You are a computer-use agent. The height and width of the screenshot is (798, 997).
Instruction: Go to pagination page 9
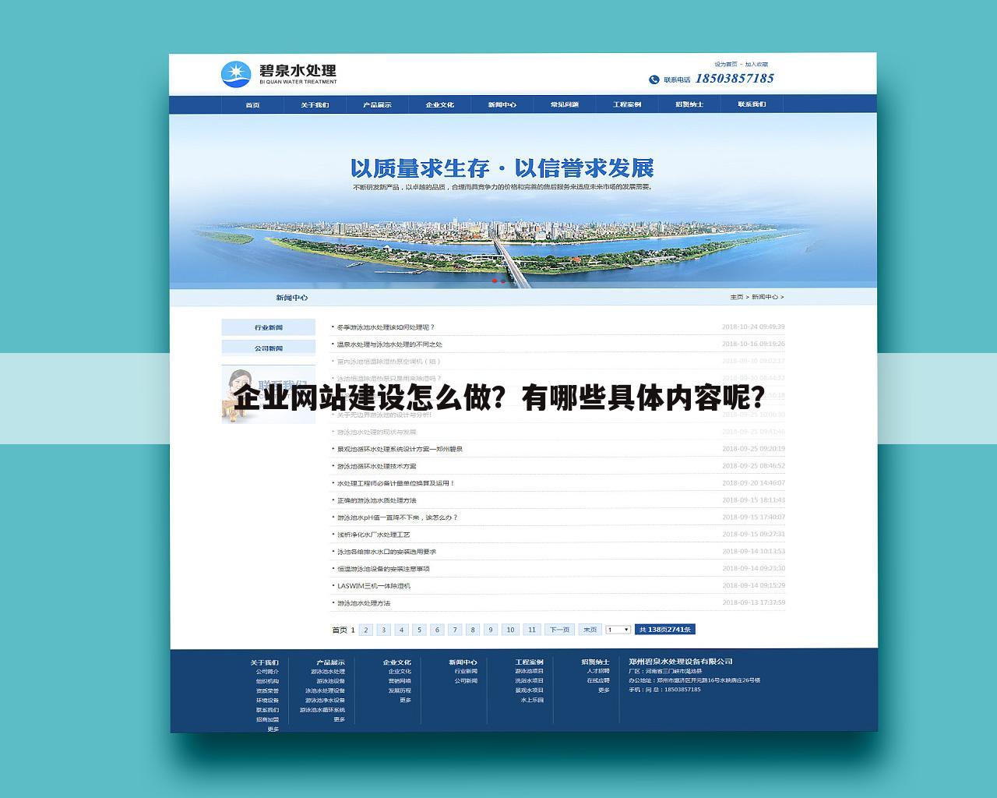coord(491,630)
